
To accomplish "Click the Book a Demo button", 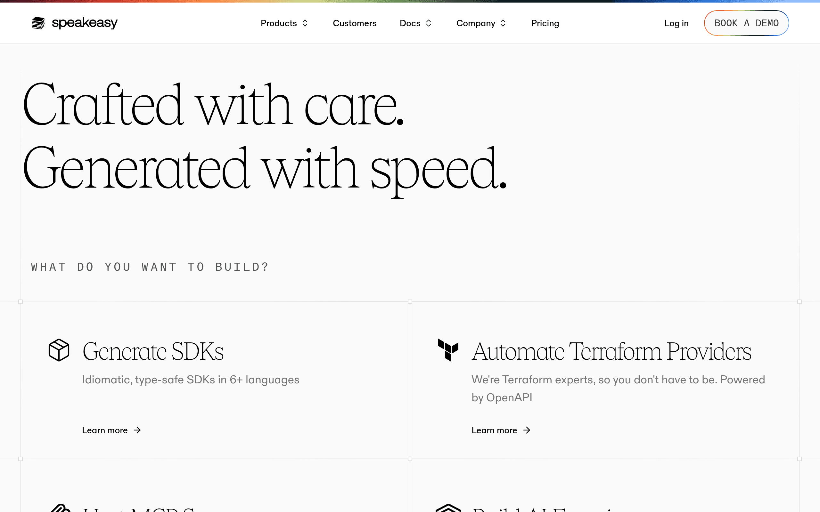I will [x=746, y=23].
